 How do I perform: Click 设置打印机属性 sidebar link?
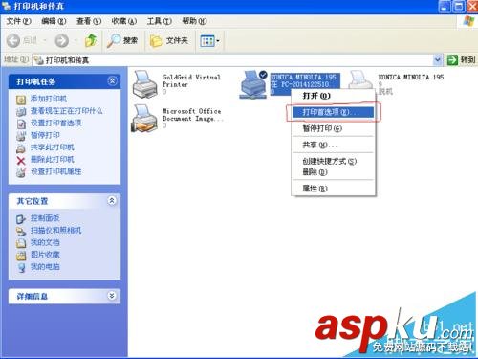55,171
